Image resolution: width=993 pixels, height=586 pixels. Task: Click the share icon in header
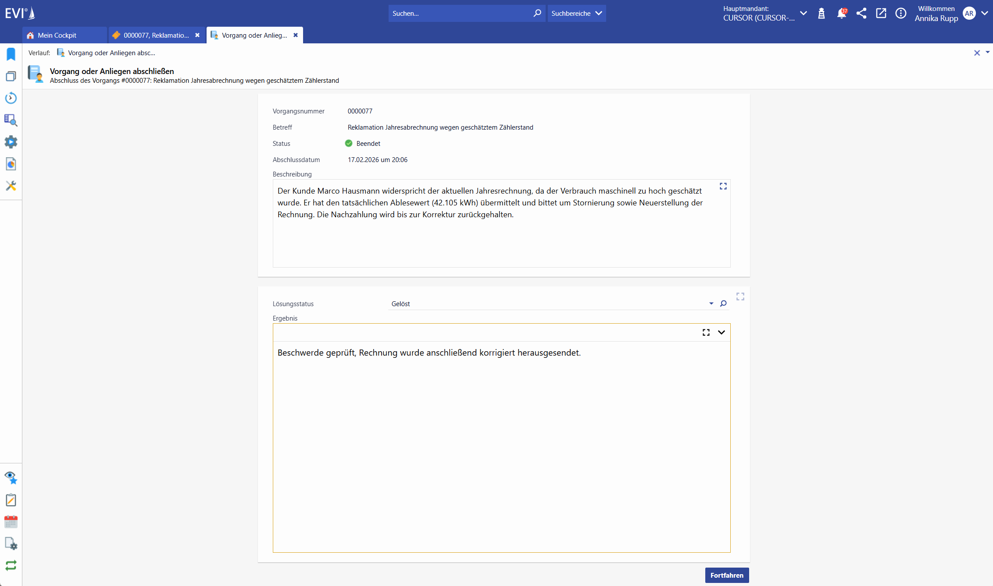click(861, 14)
